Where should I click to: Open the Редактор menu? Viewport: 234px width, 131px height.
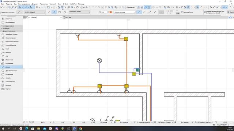(x=9, y=4)
